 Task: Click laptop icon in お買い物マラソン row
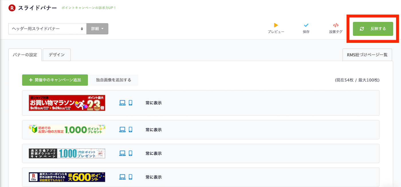pyautogui.click(x=122, y=103)
